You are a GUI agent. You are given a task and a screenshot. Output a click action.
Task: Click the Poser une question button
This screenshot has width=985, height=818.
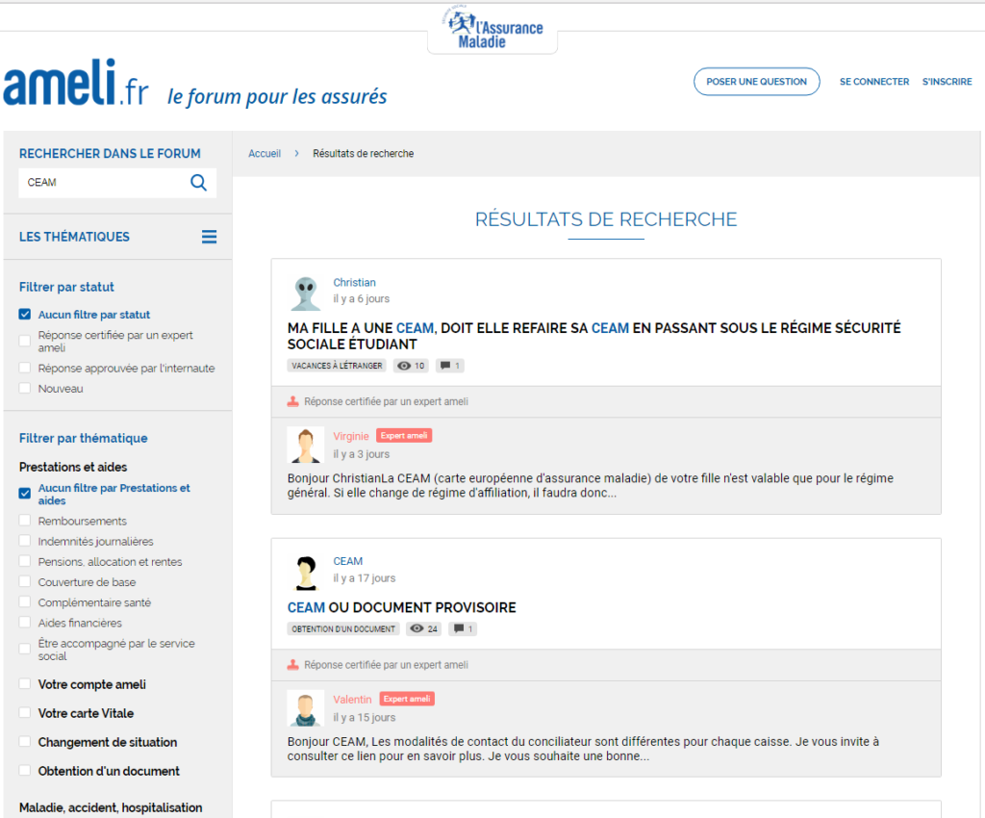[756, 82]
